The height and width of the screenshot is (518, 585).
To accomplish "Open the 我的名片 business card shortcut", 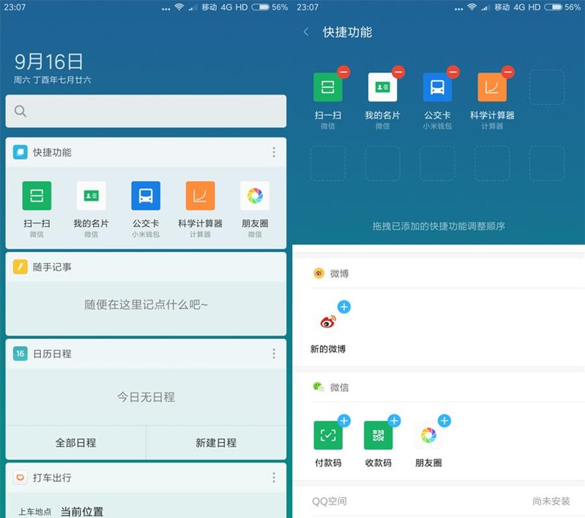I will 91,195.
